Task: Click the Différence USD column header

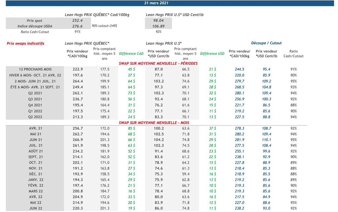Action: pyautogui.click(x=212, y=53)
